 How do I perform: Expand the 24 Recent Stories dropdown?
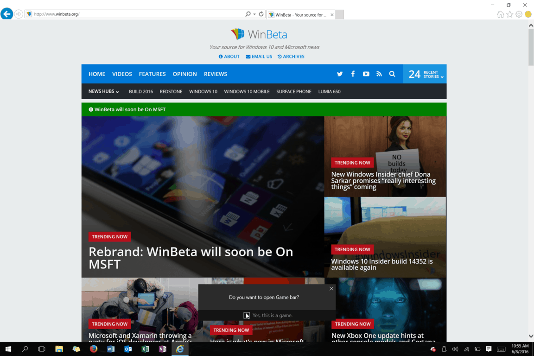coord(425,74)
